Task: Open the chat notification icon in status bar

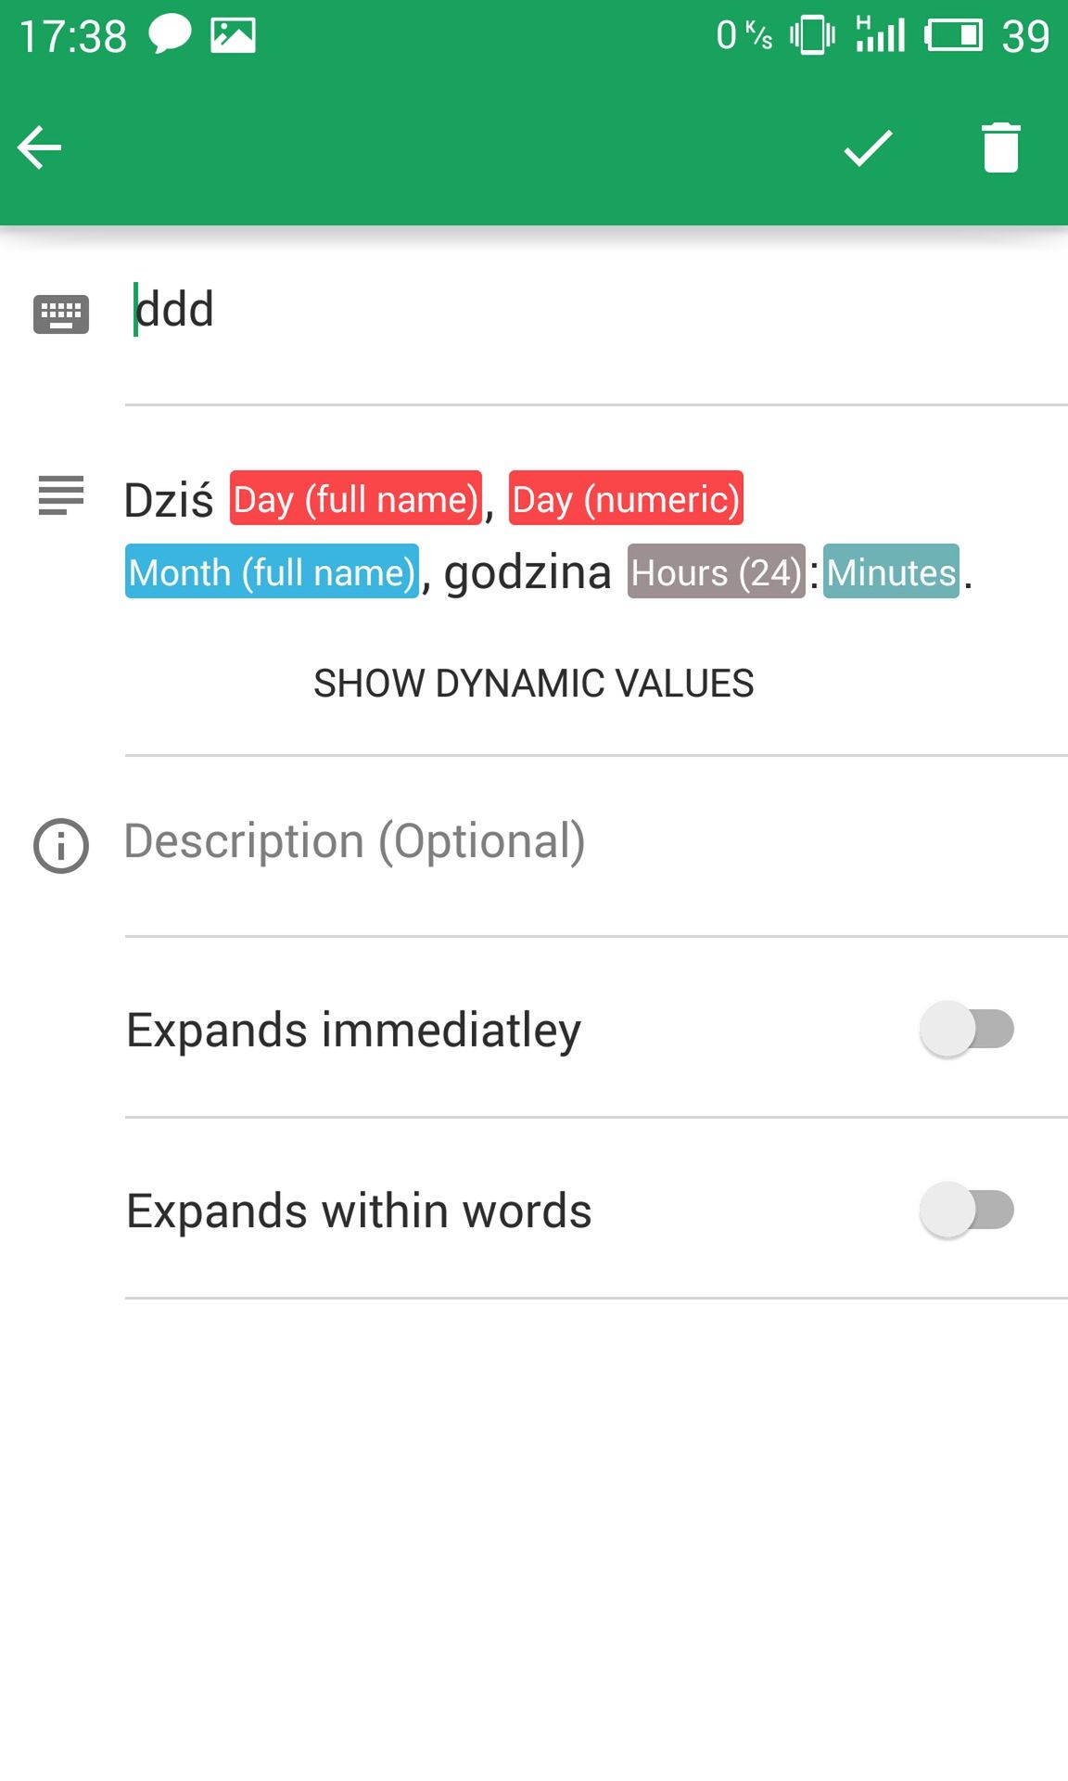Action: pos(170,35)
